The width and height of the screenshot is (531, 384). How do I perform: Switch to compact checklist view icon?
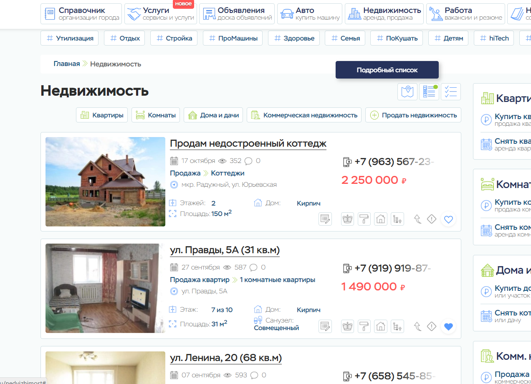click(451, 92)
